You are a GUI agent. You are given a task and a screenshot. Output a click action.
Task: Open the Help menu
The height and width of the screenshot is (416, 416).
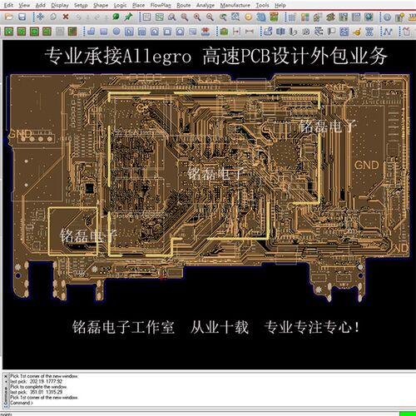[x=280, y=5]
